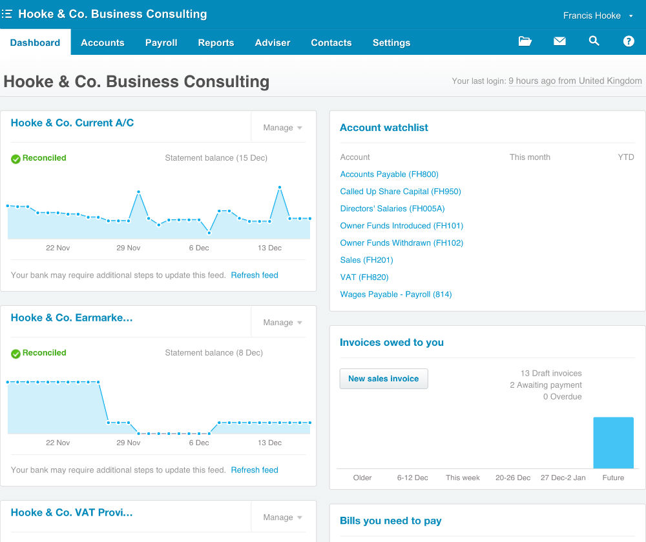Image resolution: width=646 pixels, height=542 pixels.
Task: Open the Accounts menu
Action: pyautogui.click(x=103, y=43)
